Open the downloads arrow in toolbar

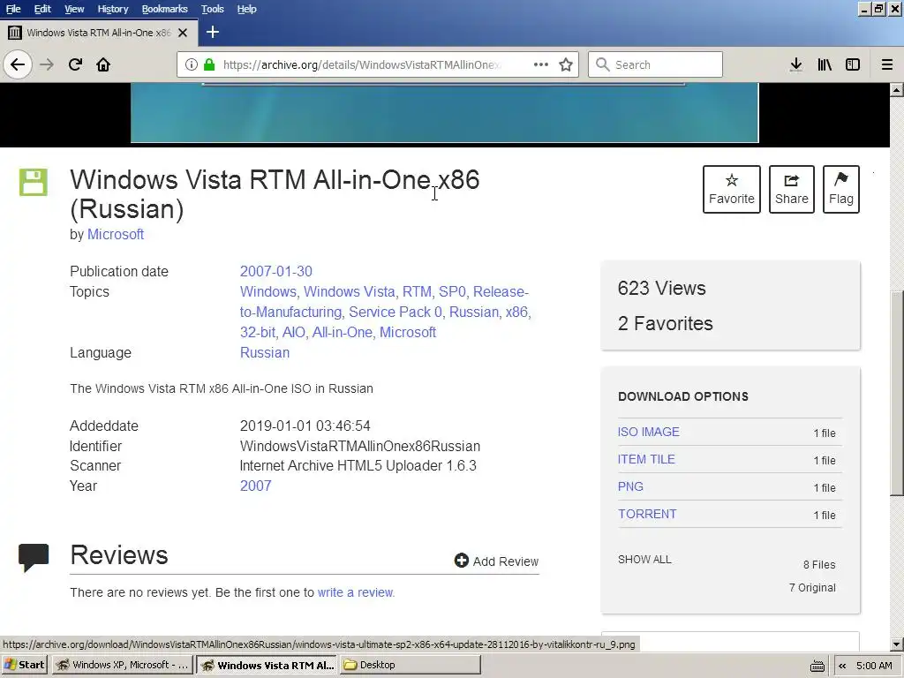pyautogui.click(x=796, y=64)
